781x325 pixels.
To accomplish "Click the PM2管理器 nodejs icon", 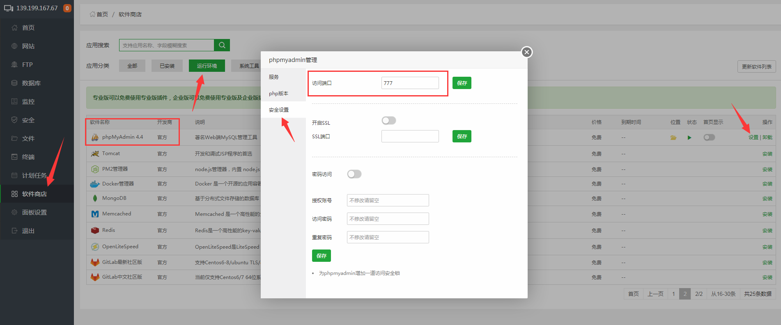I will [95, 169].
